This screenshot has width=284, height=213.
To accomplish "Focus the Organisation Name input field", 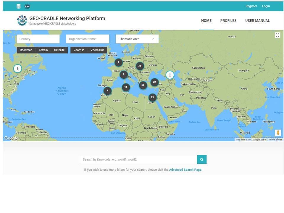I will (88, 39).
